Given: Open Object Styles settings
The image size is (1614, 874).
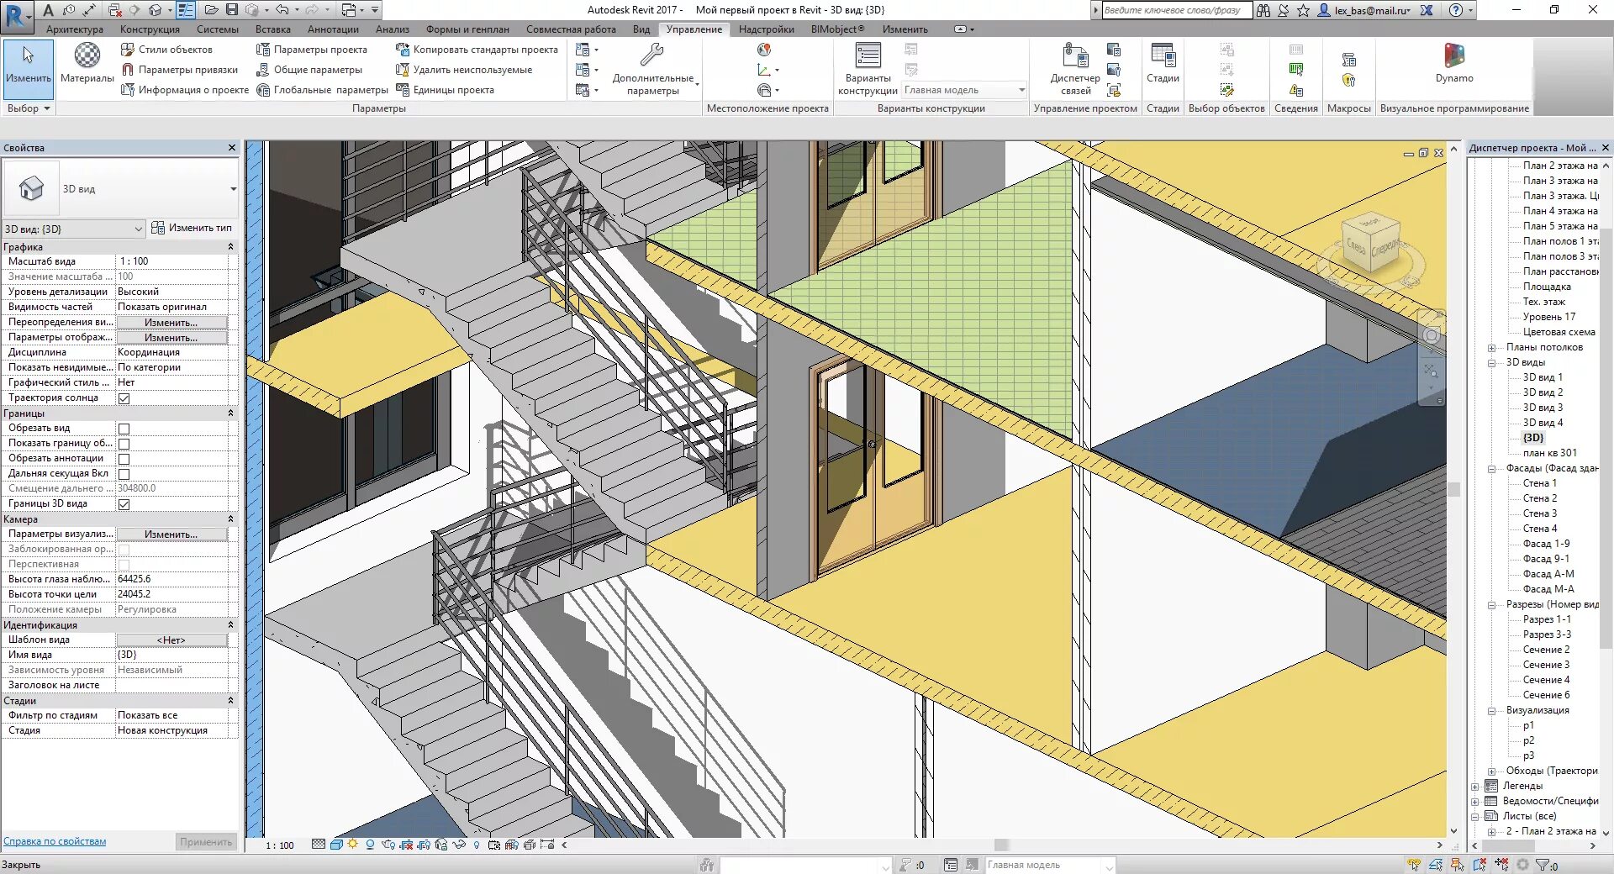Looking at the screenshot, I should 166,50.
